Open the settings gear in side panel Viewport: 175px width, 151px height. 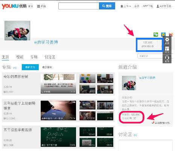pyautogui.click(x=167, y=41)
